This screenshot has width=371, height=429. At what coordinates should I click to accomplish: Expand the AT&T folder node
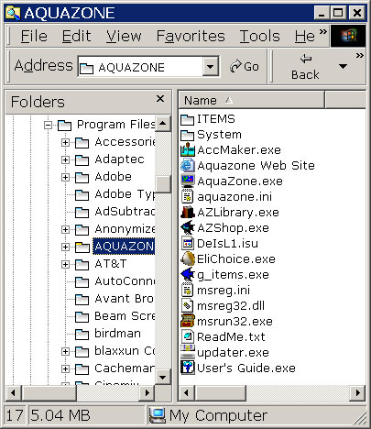coord(65,264)
